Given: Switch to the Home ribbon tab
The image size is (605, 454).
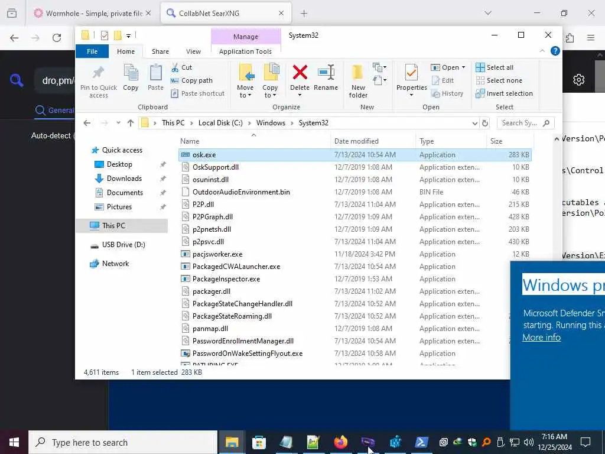Looking at the screenshot, I should pos(126,51).
